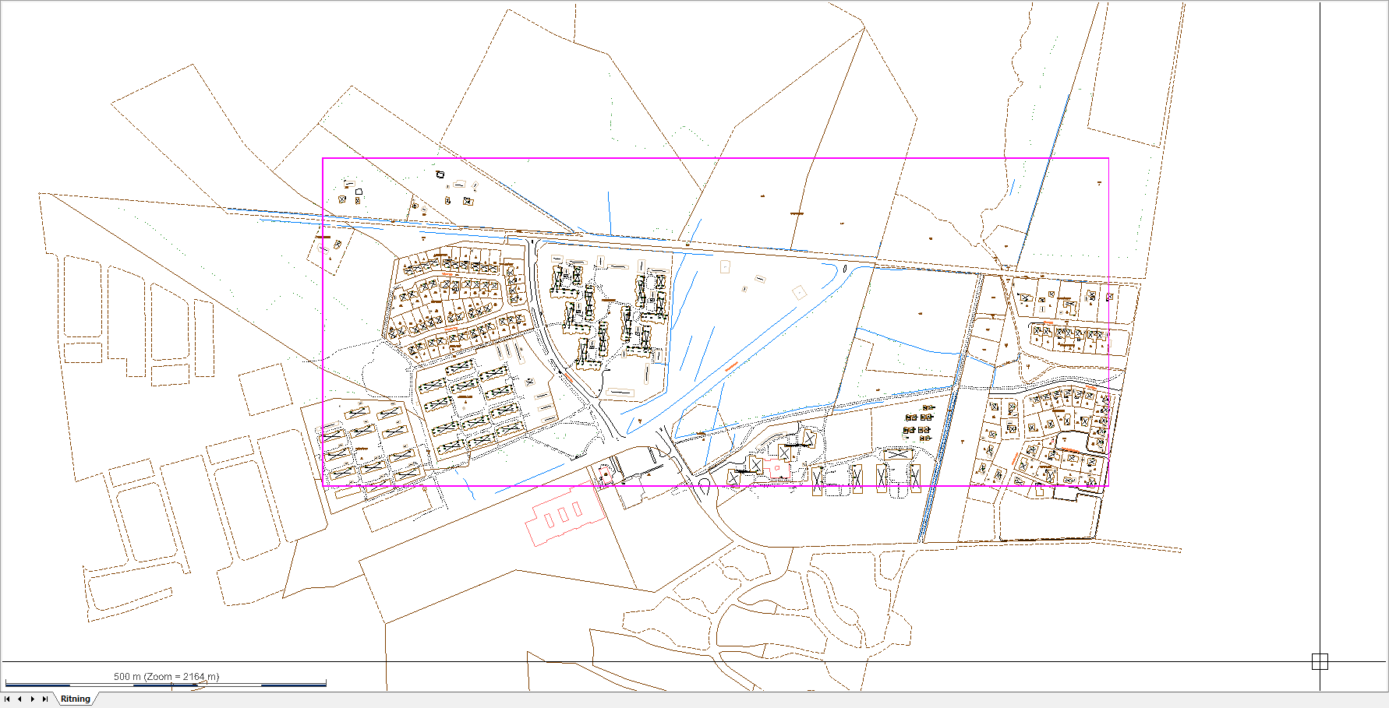Click the dashed square parcel left of magenta frame

tap(265, 389)
